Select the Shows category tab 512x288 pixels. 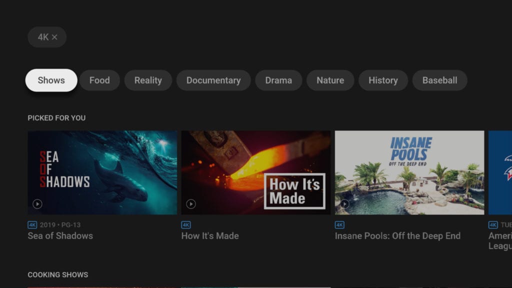51,80
